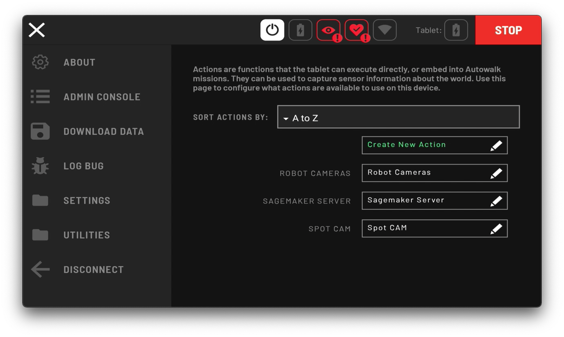Edit Robot Cameras via pencil icon

pos(496,173)
